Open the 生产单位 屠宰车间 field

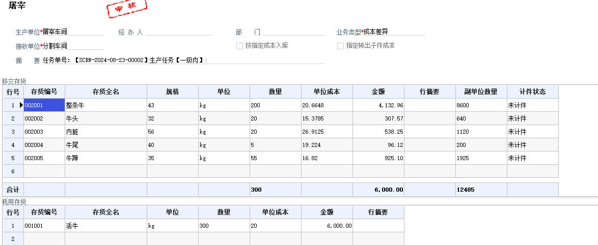point(74,32)
